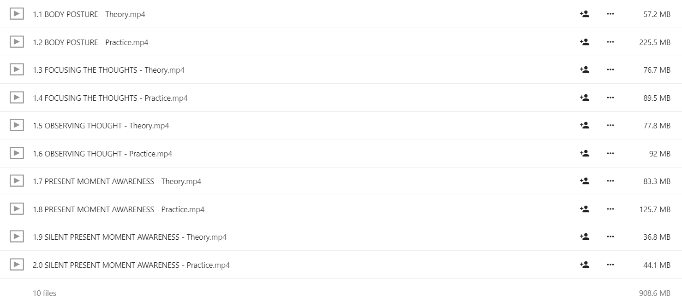Select the 92 MB size cell of 1.6 OBSERVING THOUGHT - Practice

[x=659, y=154]
